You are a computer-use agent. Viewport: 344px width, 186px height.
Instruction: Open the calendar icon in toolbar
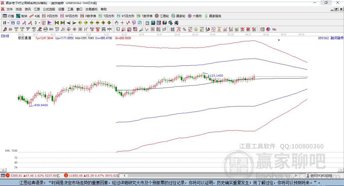tap(147, 23)
